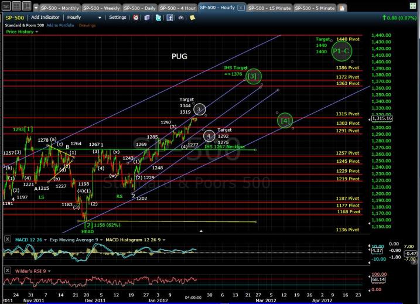Viewport: 420px width, 304px height.
Task: Click the 1229 Pivot label
Action: (x=348, y=171)
